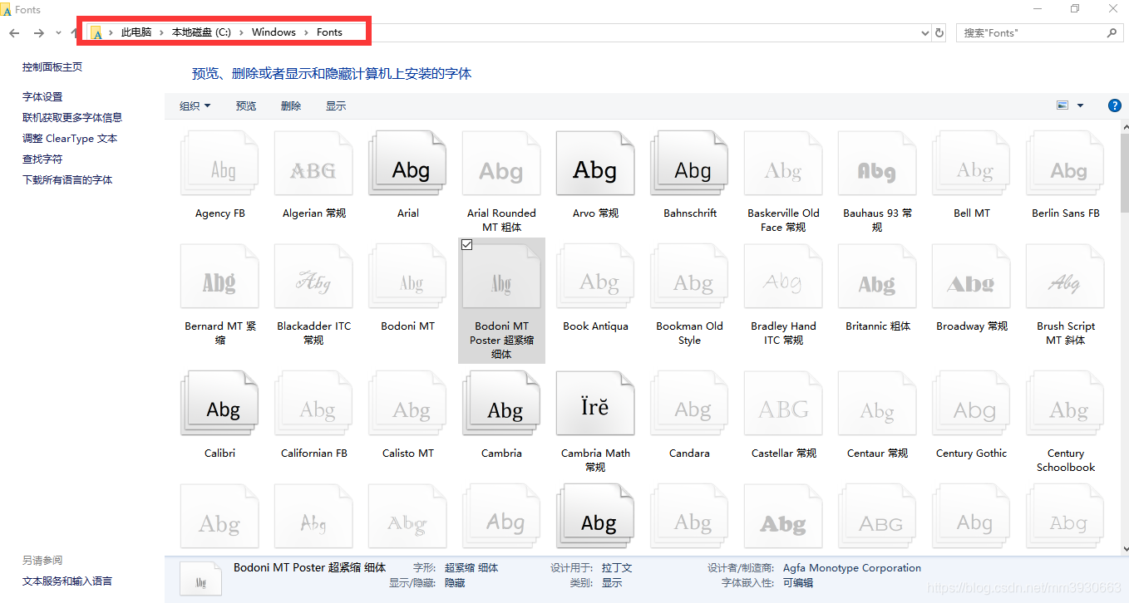Expand the chevron after Windows breadcrumb
This screenshot has width=1129, height=603.
[x=306, y=32]
